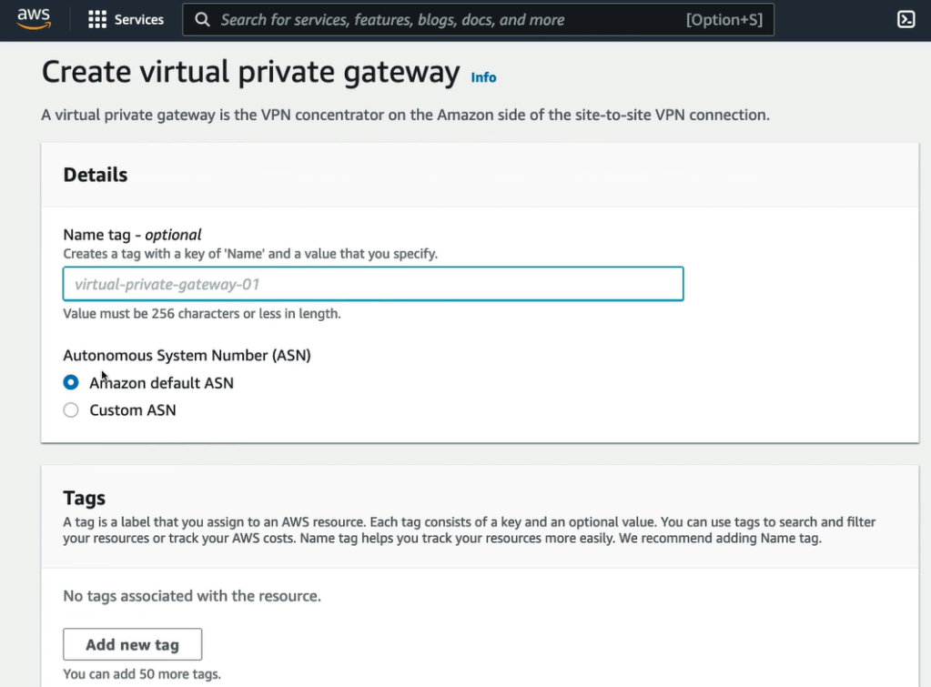The height and width of the screenshot is (687, 931).
Task: Click the No tags associated message
Action: click(x=192, y=596)
